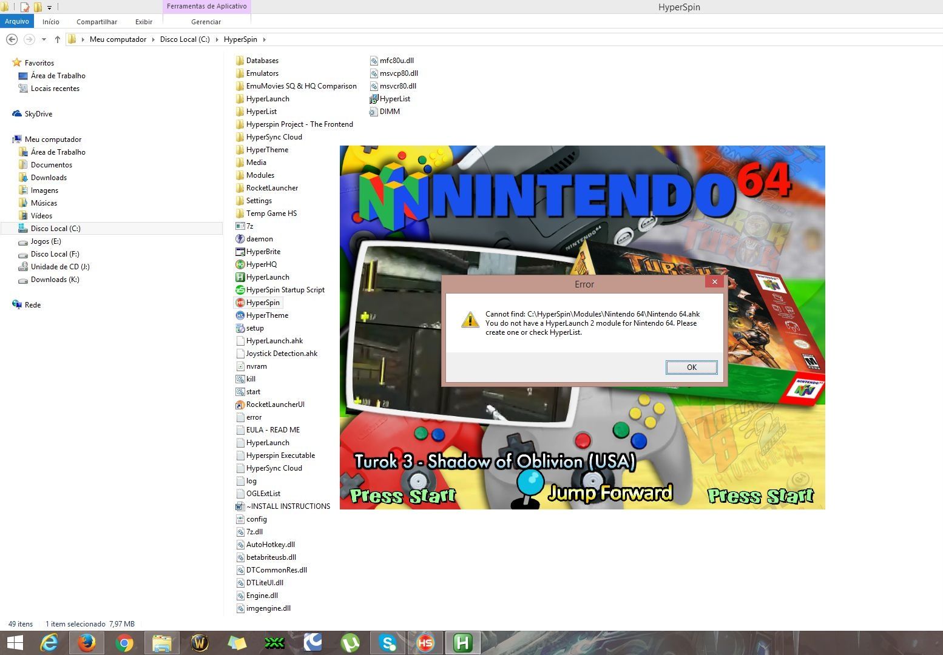943x655 pixels.
Task: Select Vídeos in the navigation pane
Action: [35, 216]
